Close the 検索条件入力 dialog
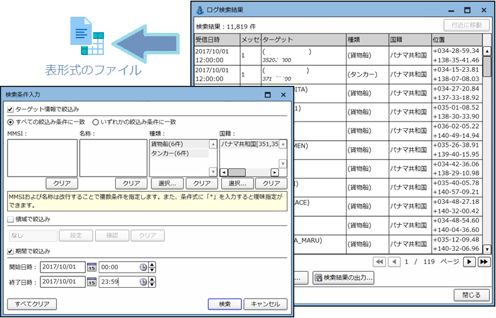The image size is (496, 318). pyautogui.click(x=284, y=95)
